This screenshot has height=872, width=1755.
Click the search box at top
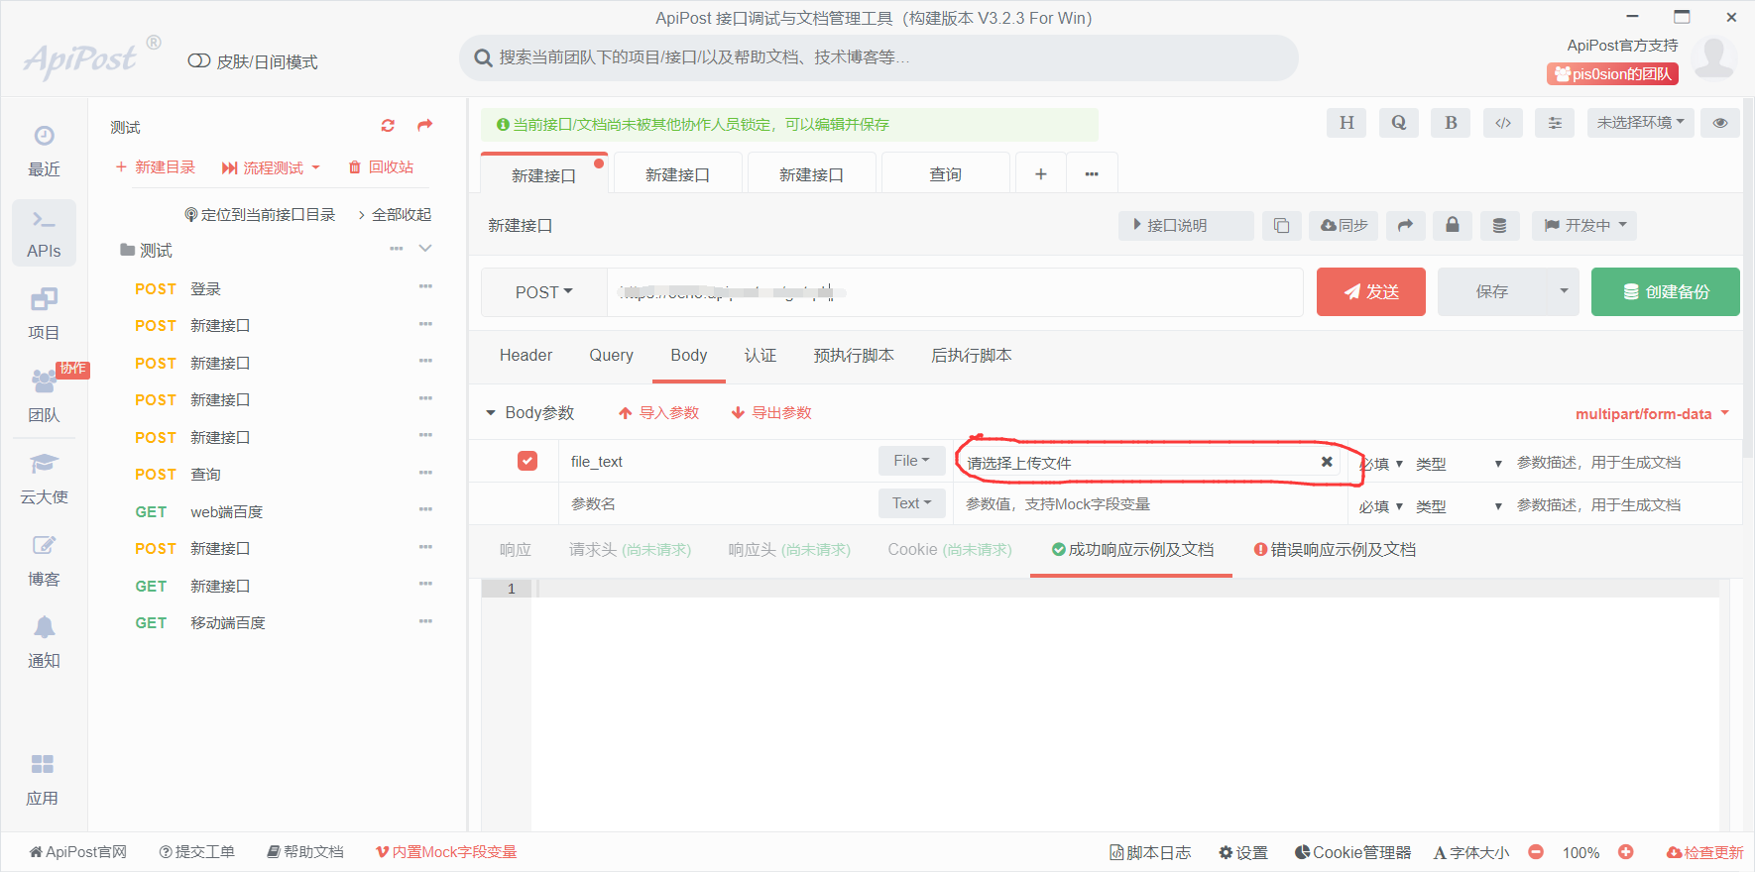click(x=878, y=57)
